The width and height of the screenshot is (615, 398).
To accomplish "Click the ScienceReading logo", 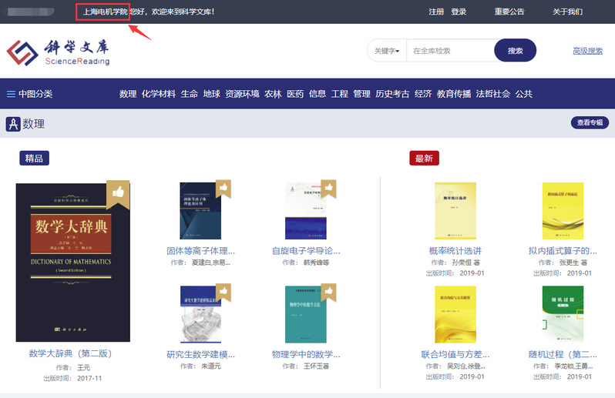I will (x=59, y=52).
